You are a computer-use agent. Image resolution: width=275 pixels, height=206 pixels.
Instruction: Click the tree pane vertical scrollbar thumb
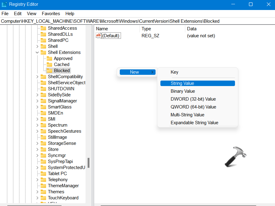click(89, 163)
